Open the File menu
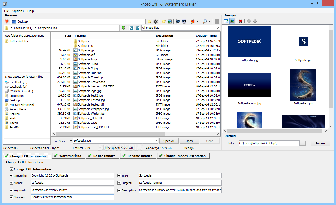Viewport: 336px width, 205px height. (6, 11)
